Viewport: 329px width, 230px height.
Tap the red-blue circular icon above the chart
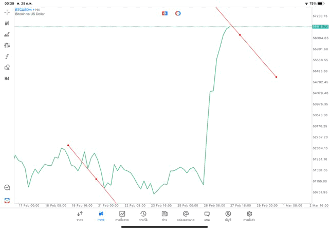pos(178,13)
